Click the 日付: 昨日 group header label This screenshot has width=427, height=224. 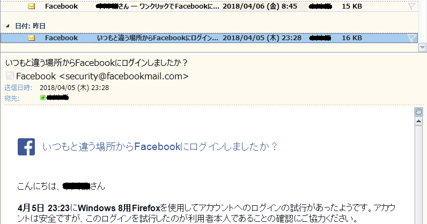pos(30,26)
